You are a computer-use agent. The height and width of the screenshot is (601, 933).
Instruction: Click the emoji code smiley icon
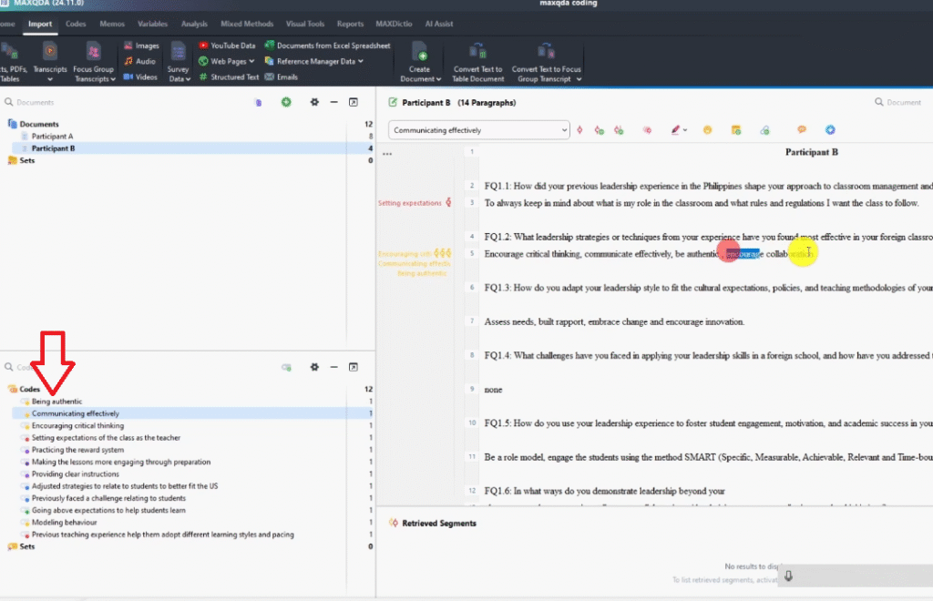pyautogui.click(x=707, y=130)
